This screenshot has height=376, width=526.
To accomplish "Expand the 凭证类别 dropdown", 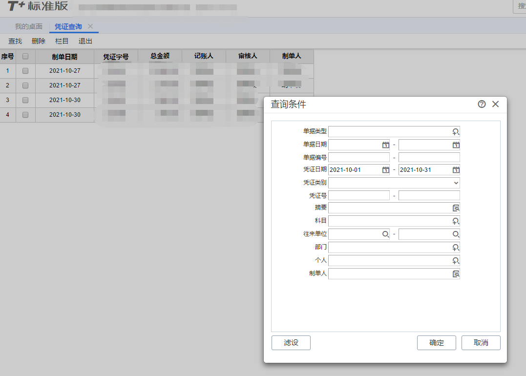I will click(456, 183).
